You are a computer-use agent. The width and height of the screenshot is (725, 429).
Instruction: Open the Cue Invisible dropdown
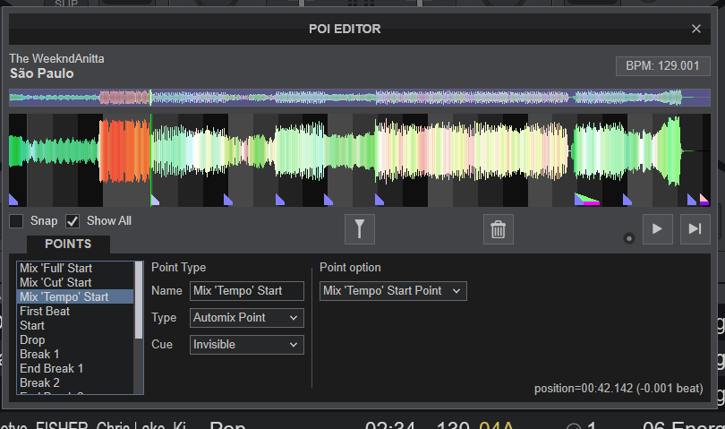pyautogui.click(x=246, y=345)
